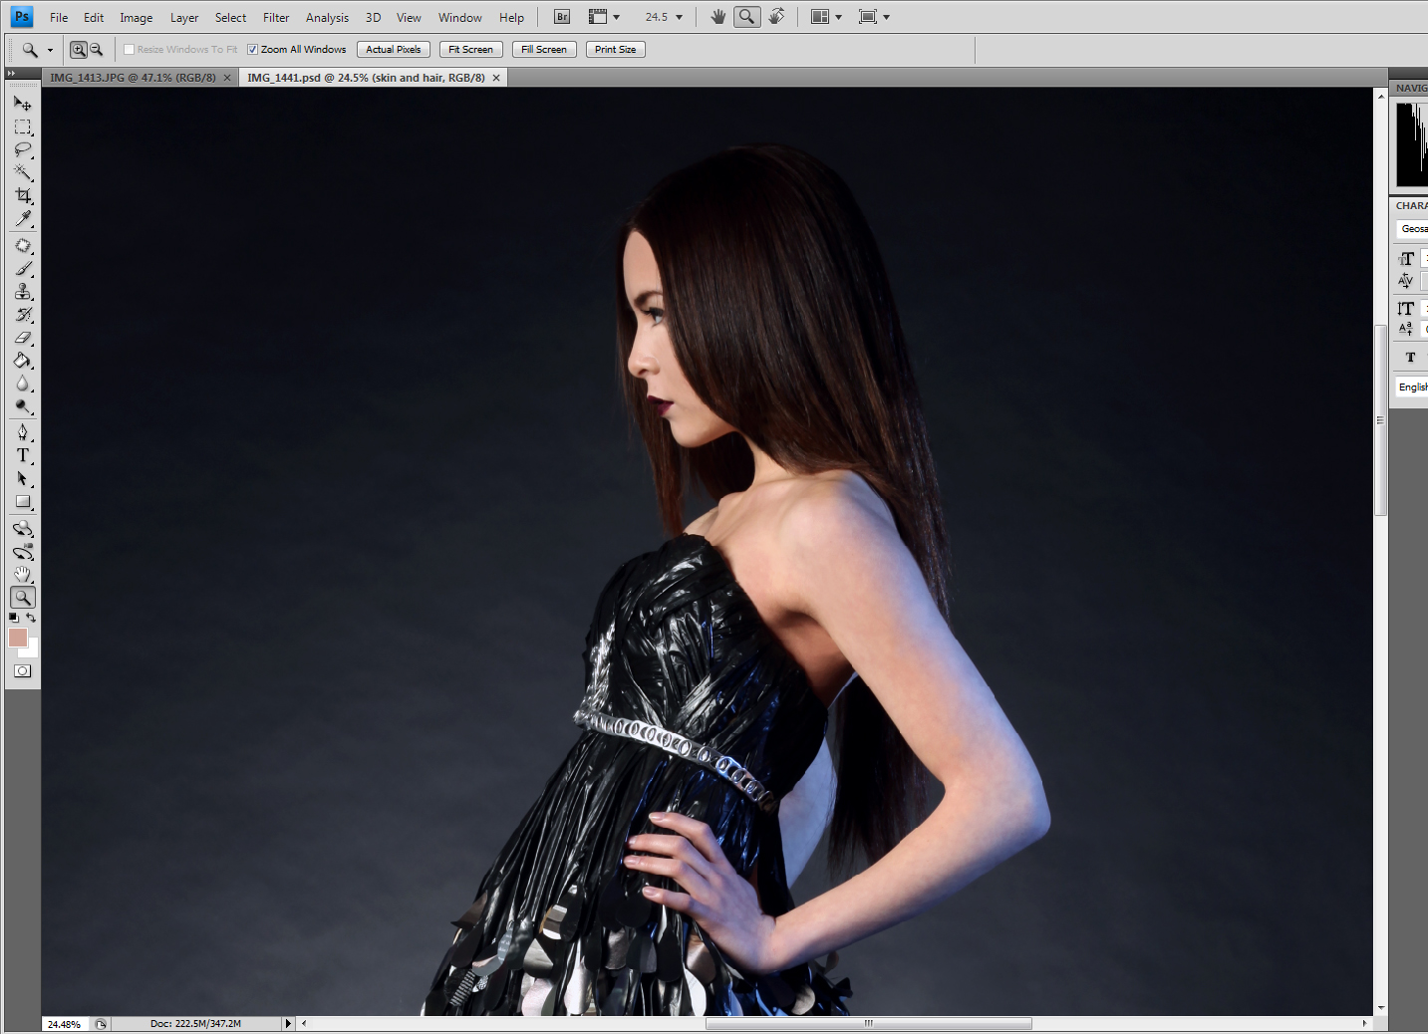Select the Path Selection tool
The image size is (1428, 1034).
(x=22, y=478)
